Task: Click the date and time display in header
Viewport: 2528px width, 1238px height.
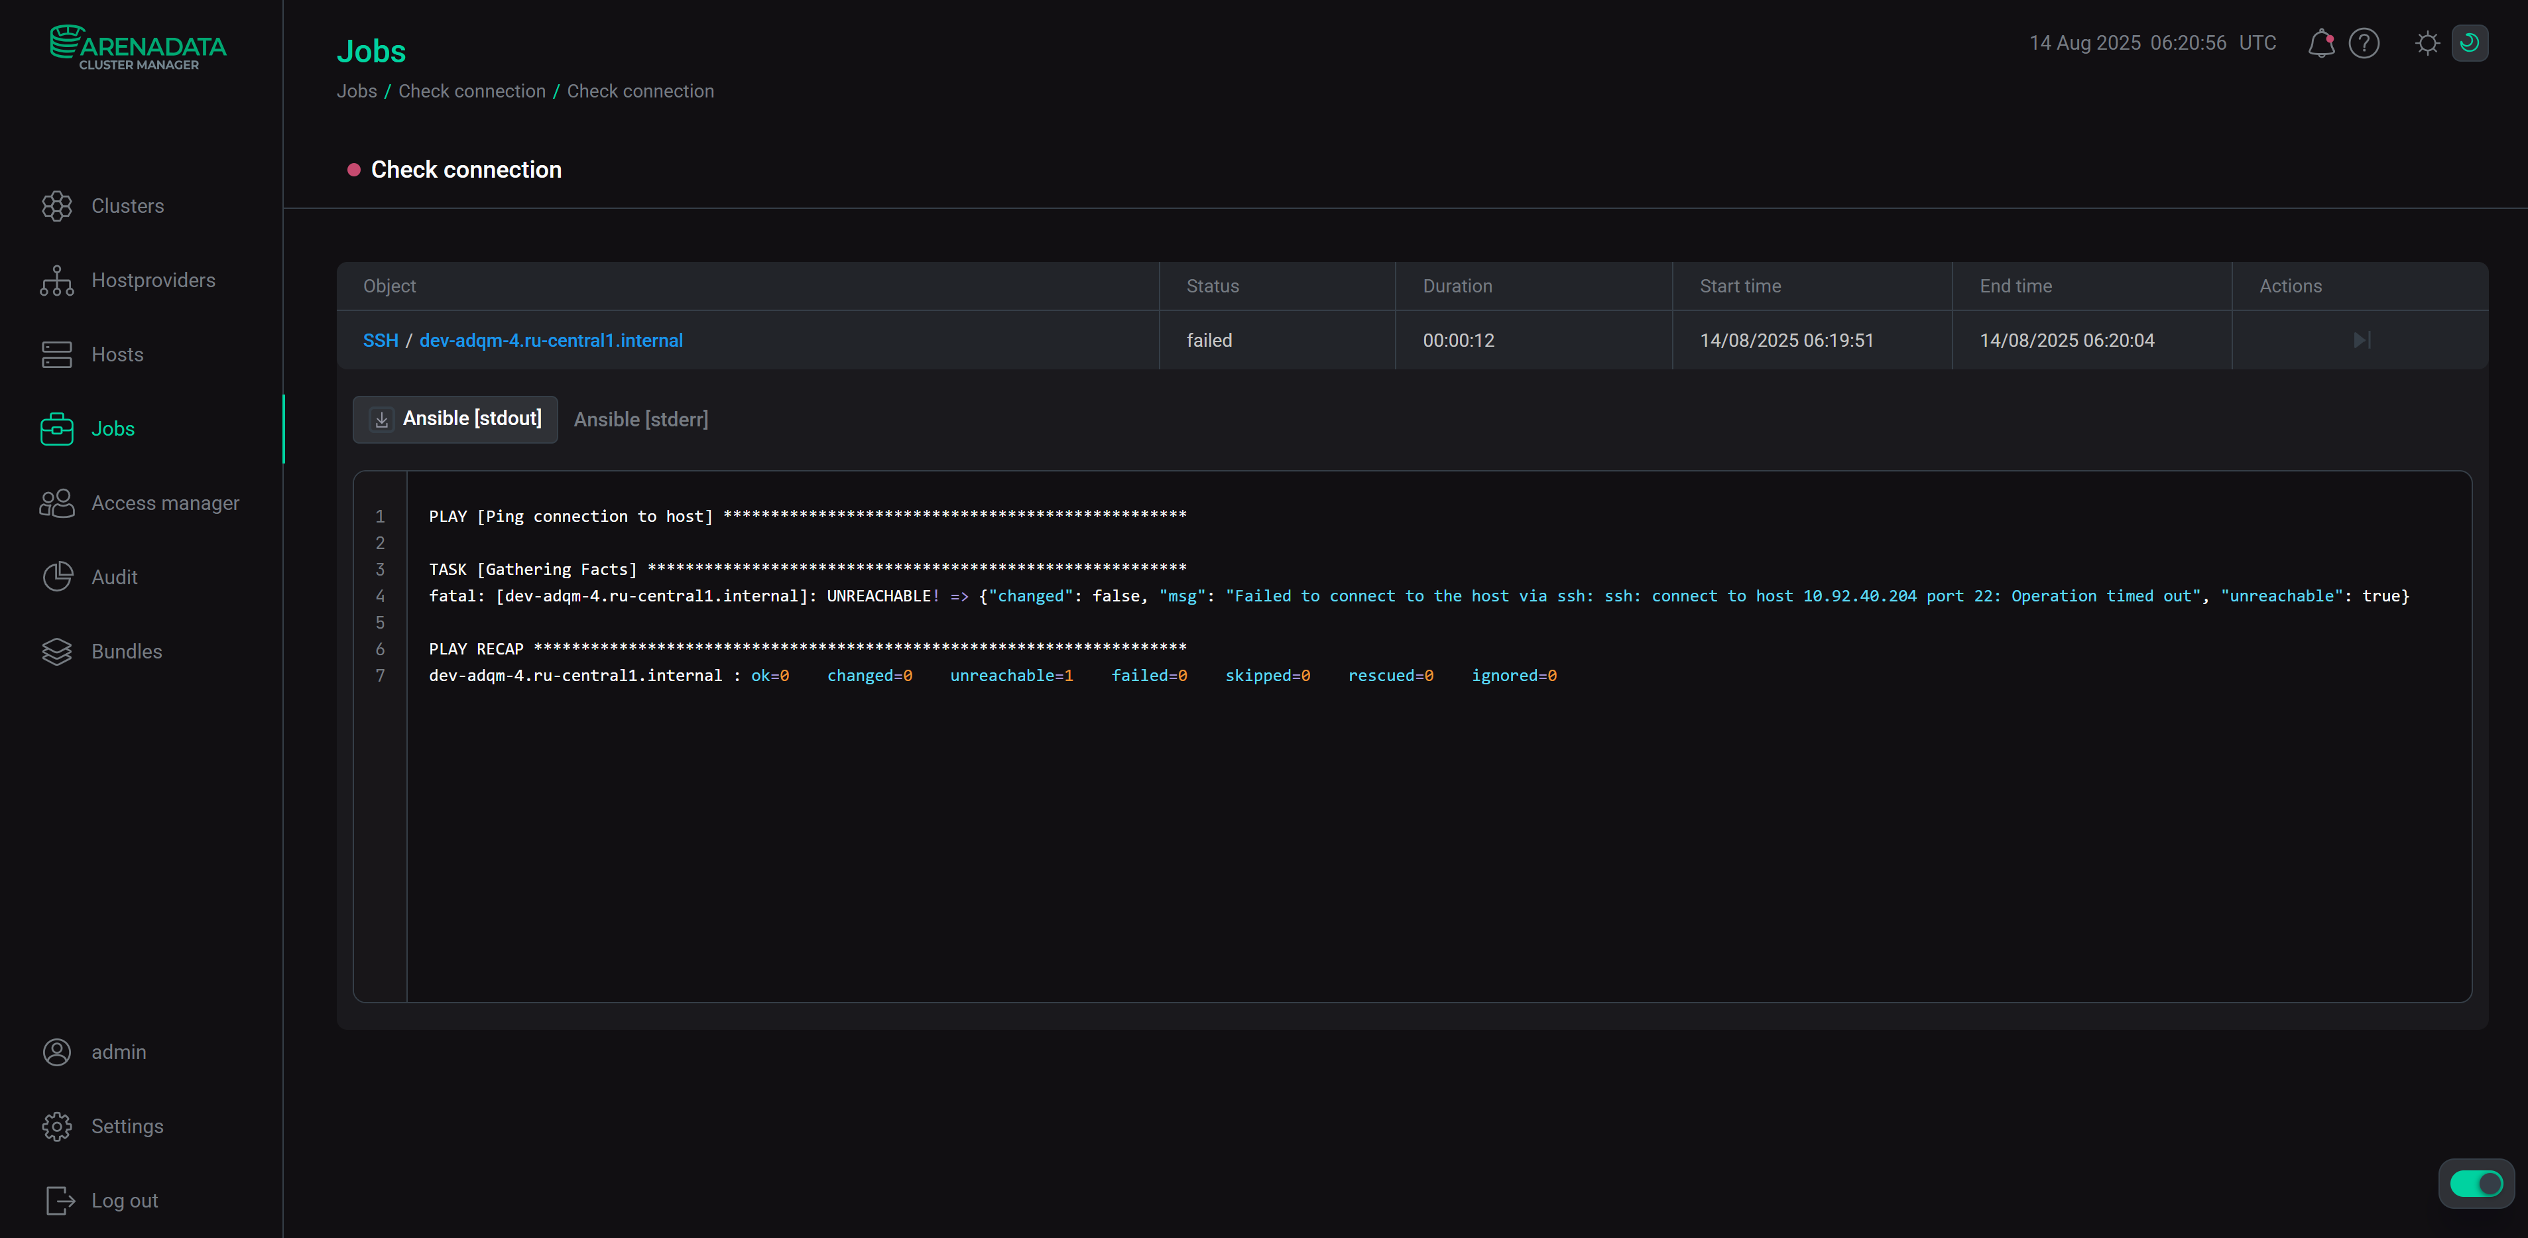Action: 2152,43
